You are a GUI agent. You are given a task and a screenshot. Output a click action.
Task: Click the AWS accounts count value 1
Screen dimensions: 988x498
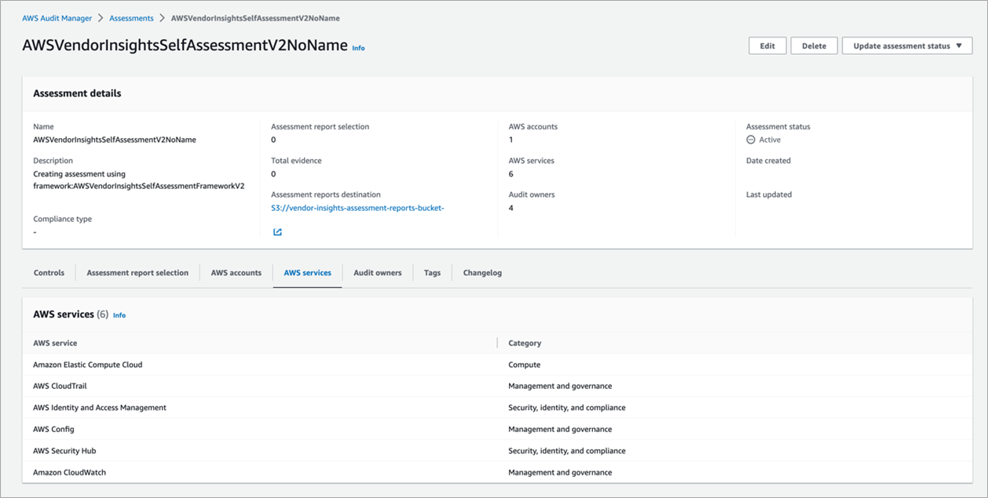[511, 140]
